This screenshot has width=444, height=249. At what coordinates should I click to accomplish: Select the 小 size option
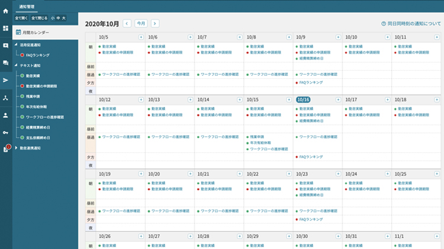point(53,18)
